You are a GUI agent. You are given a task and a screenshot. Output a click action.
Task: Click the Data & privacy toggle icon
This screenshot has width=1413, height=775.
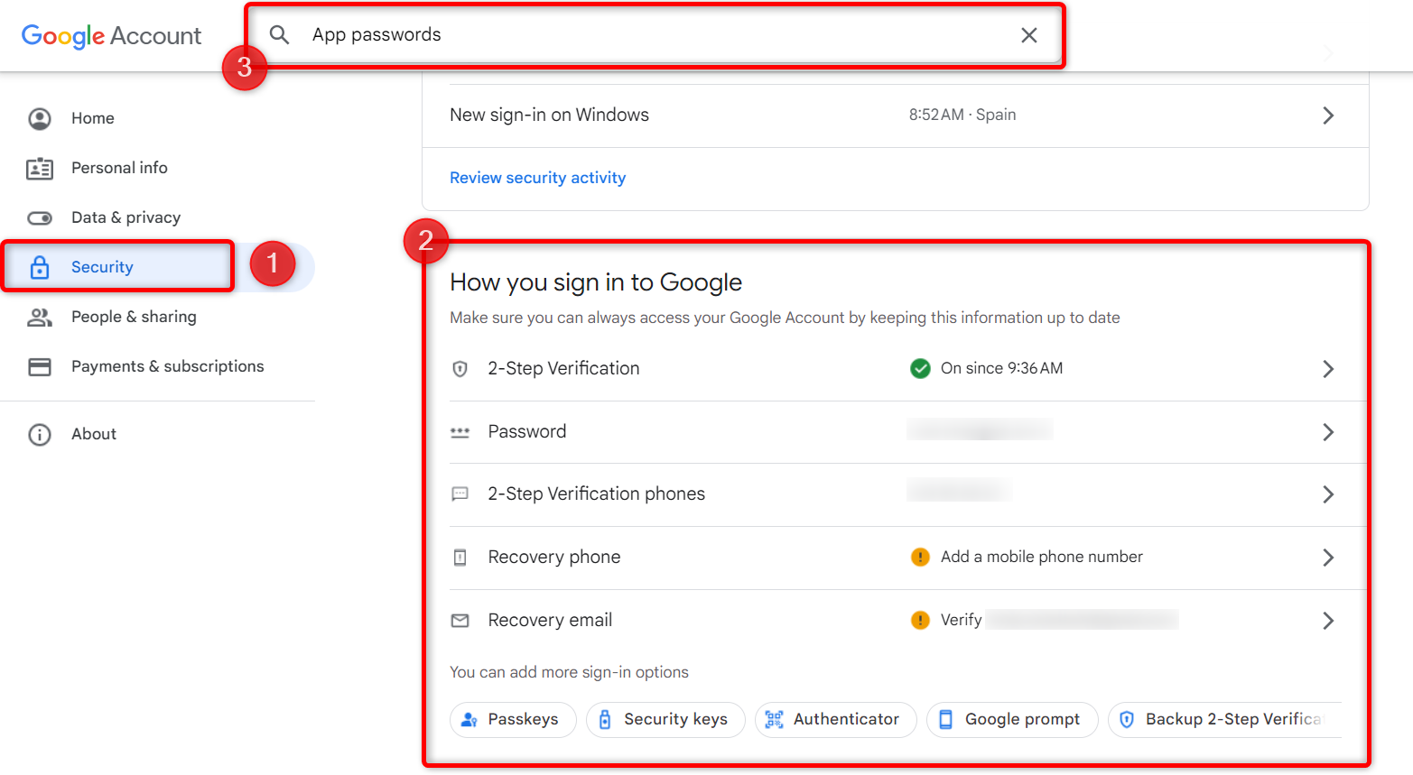click(40, 218)
